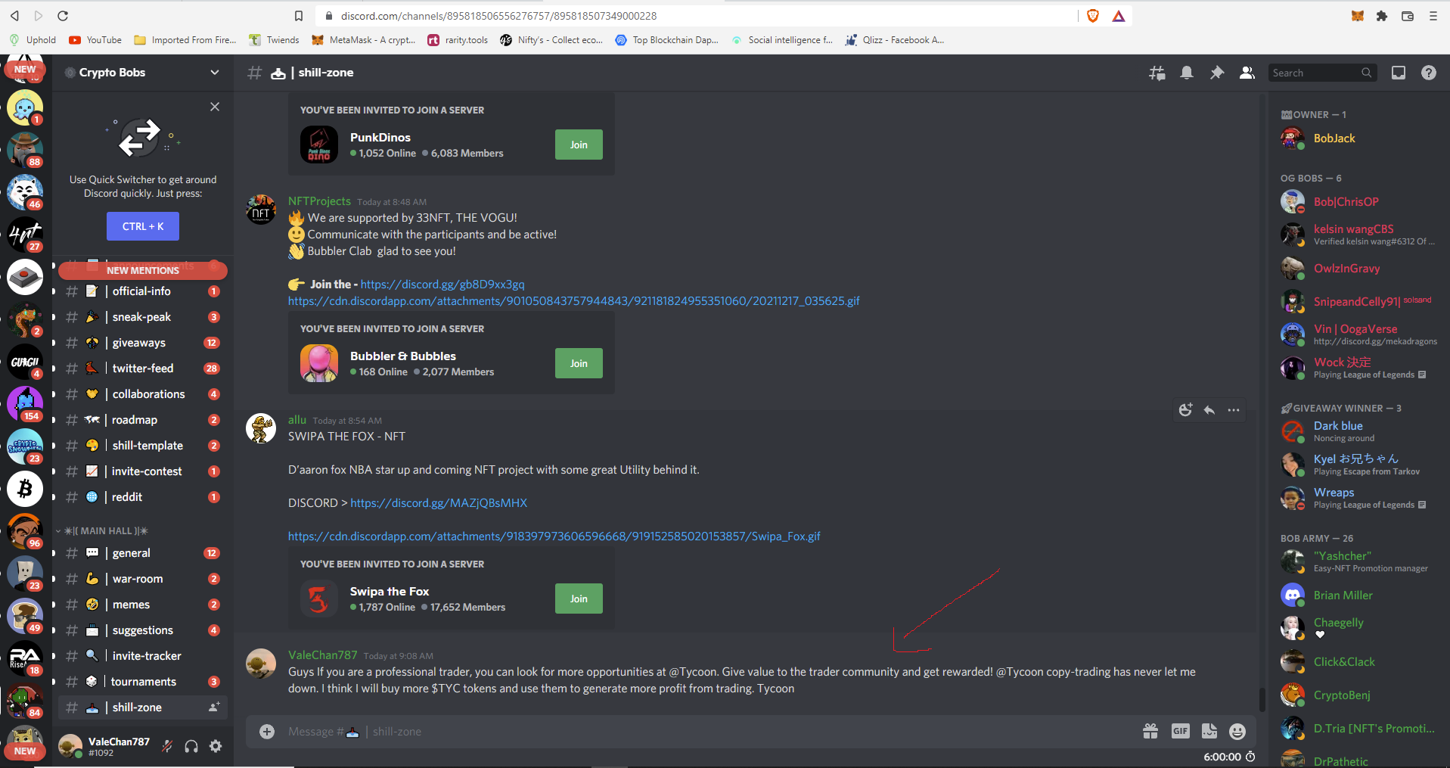Open Discord help question-mark icon

1429,73
